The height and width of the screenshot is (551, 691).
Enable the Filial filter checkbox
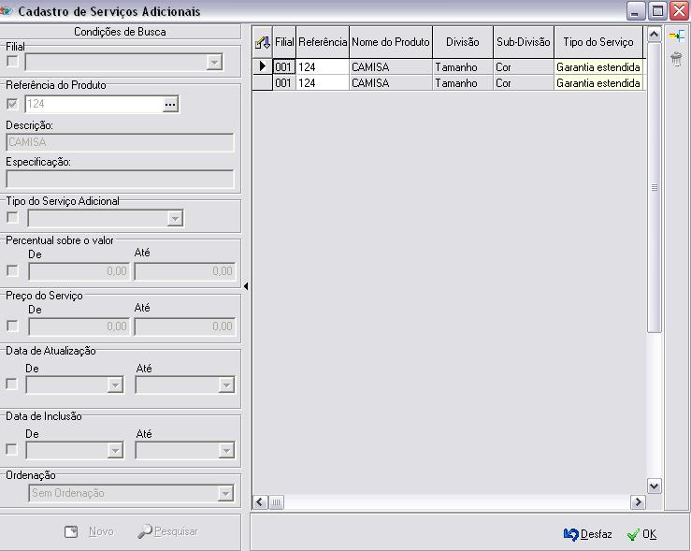click(12, 63)
